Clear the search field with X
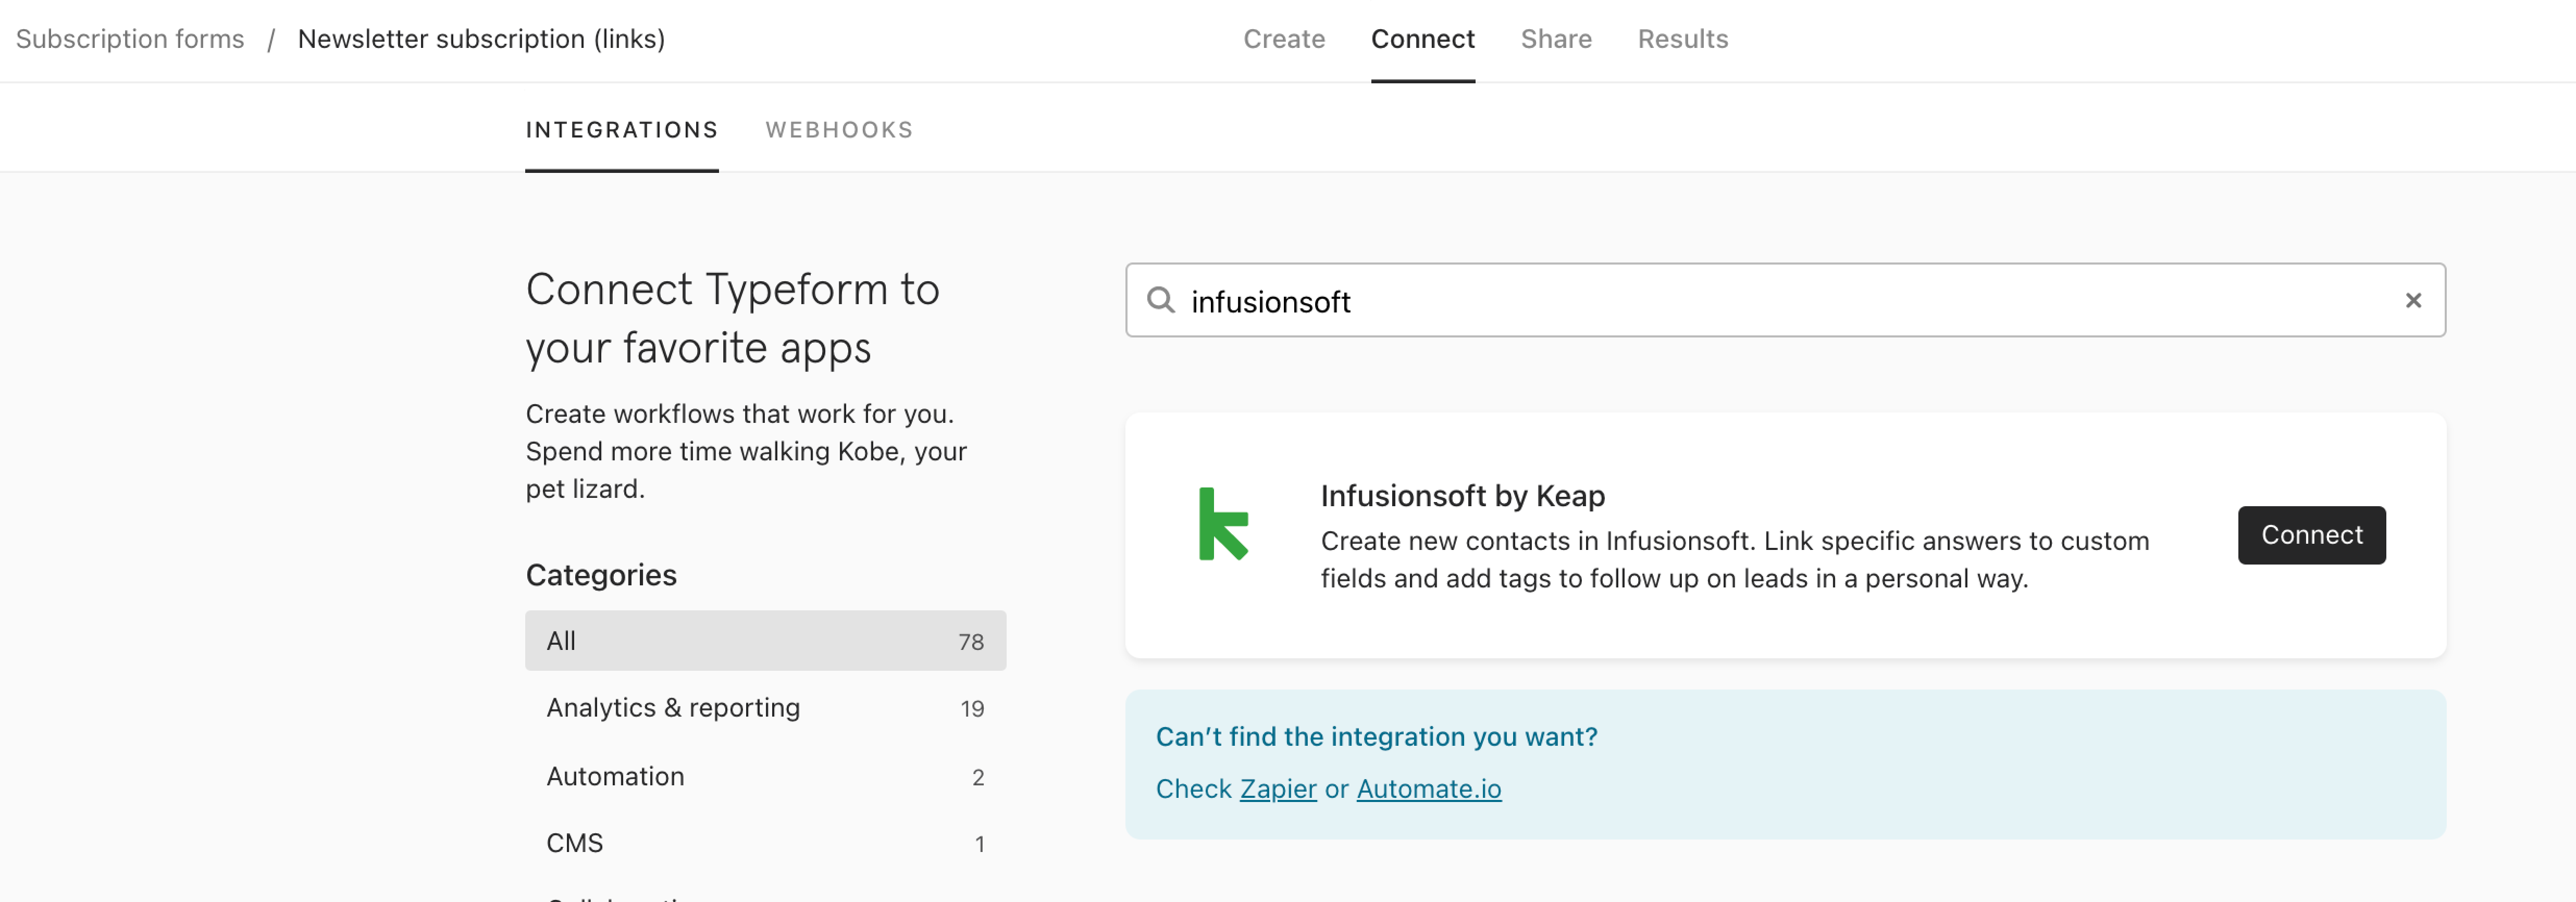Viewport: 2576px width, 902px height. (x=2413, y=300)
